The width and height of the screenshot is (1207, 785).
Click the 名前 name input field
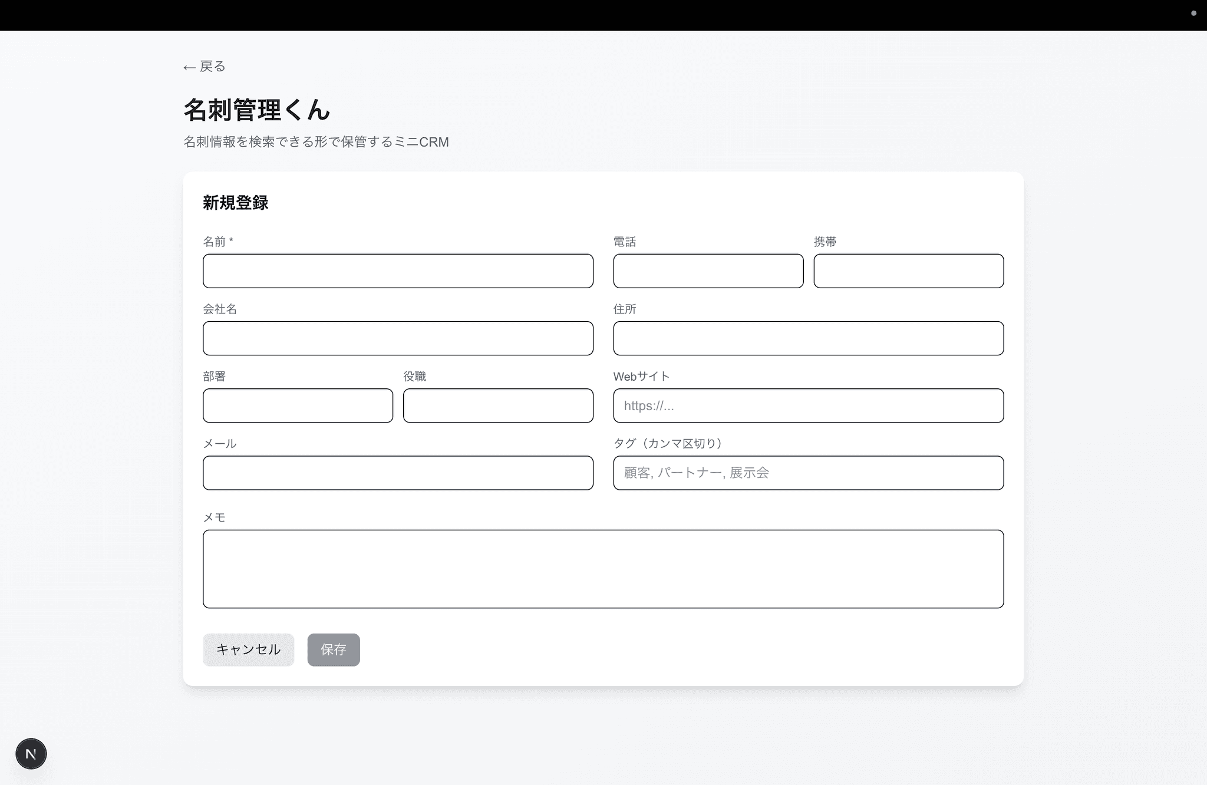(398, 271)
